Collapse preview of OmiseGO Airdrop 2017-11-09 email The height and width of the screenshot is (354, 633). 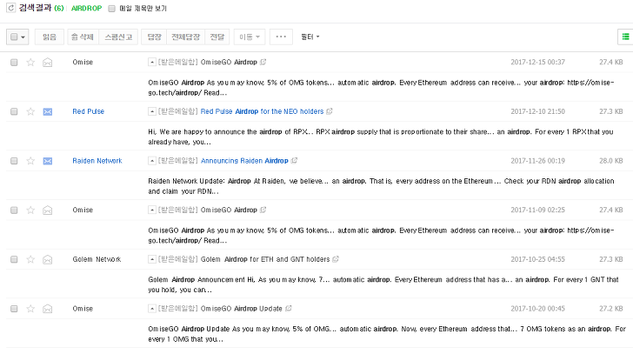[x=152, y=210]
